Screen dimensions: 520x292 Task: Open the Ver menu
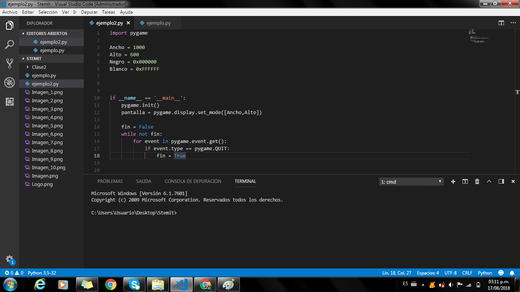pyautogui.click(x=65, y=12)
